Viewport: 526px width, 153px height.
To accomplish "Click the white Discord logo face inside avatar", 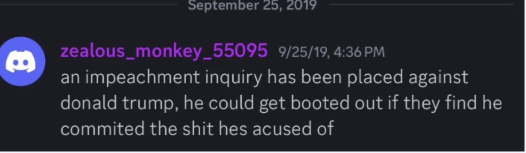I will click(x=20, y=62).
